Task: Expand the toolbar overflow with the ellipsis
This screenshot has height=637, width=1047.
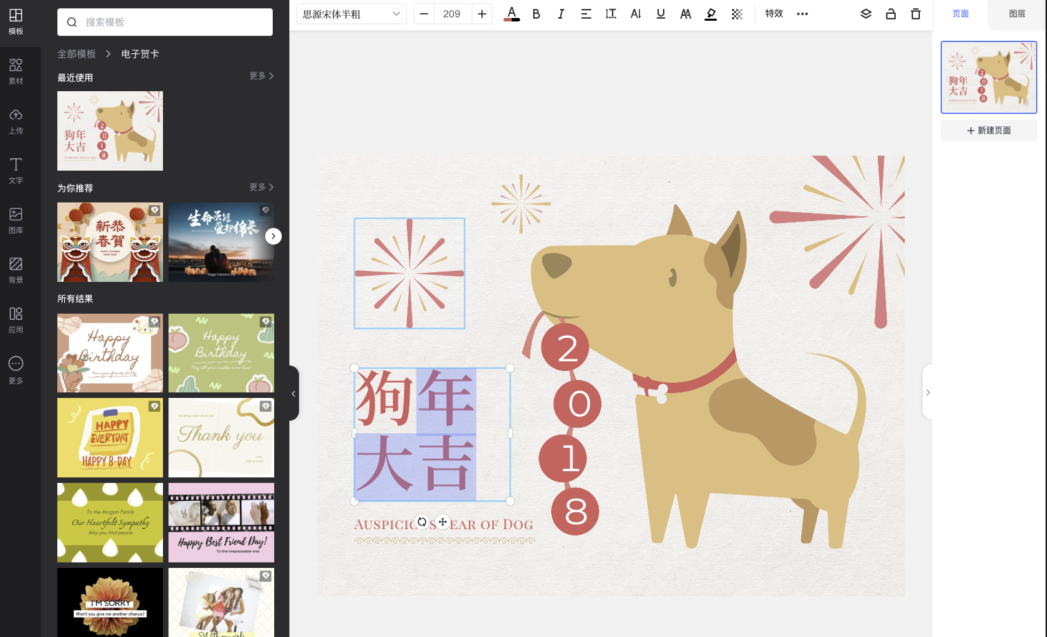Action: coord(802,13)
